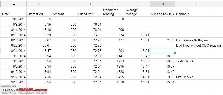Select the mileage cell showing 21.06
Viewport: 223px width, 95px height.
[163, 40]
